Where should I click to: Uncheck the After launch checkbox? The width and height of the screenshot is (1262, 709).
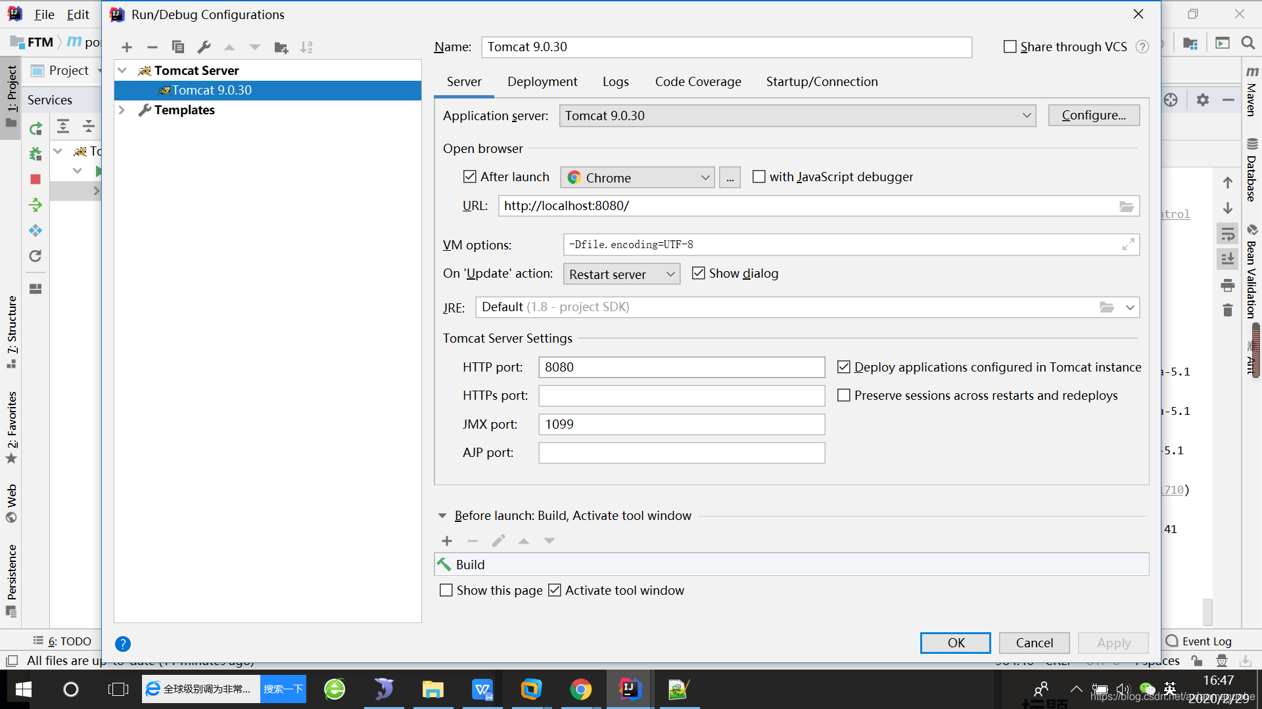(470, 177)
